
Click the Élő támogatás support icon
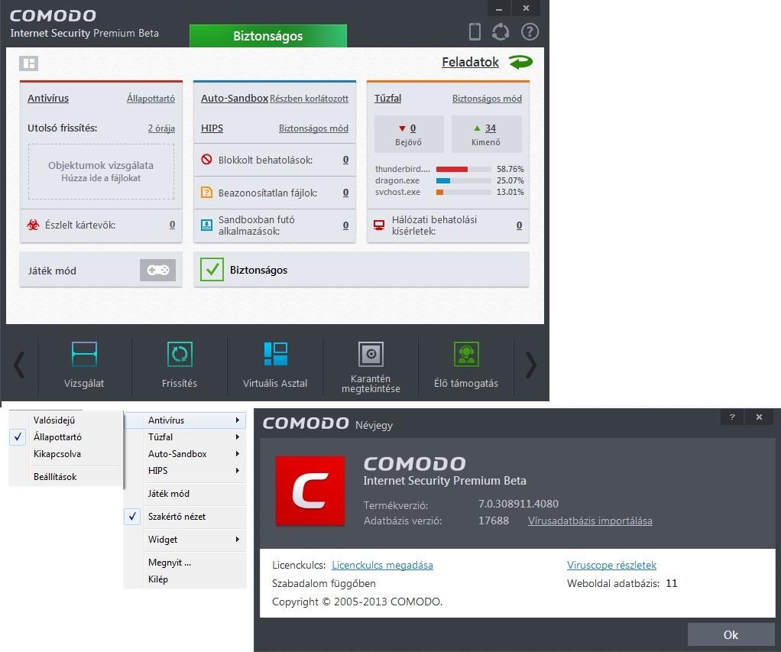click(466, 354)
